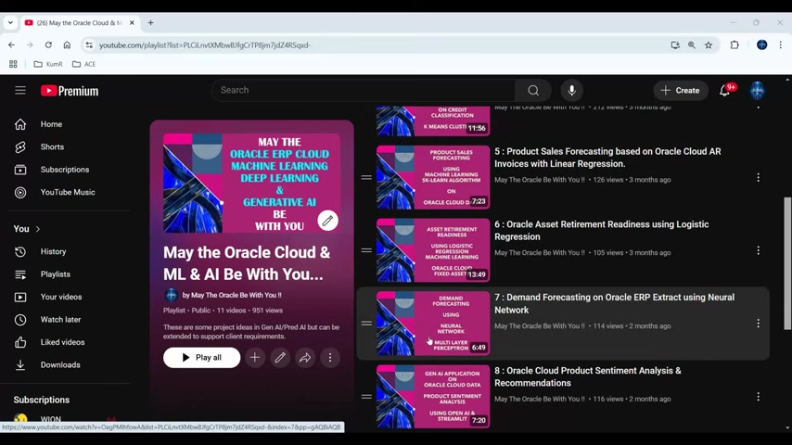Open options menu for video 8
This screenshot has width=792, height=445.
click(759, 397)
